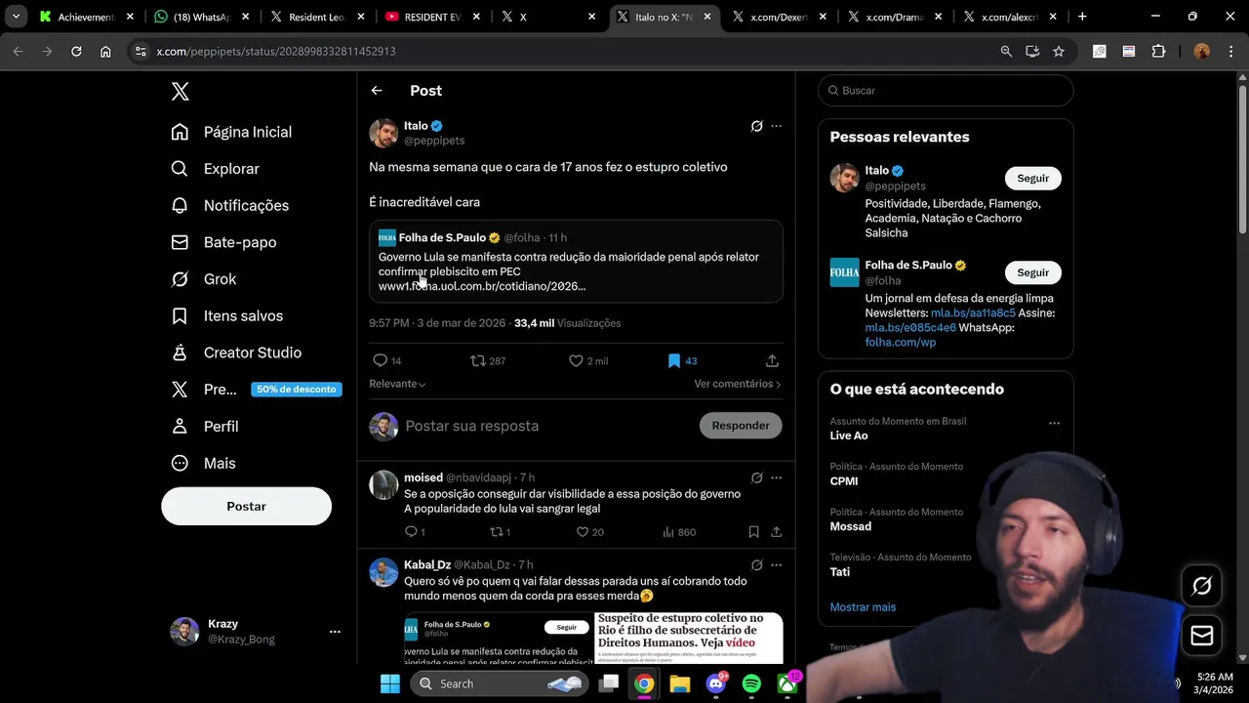Follow Folha de S.Paulo with Seguir button
The image size is (1249, 703).
pyautogui.click(x=1033, y=272)
